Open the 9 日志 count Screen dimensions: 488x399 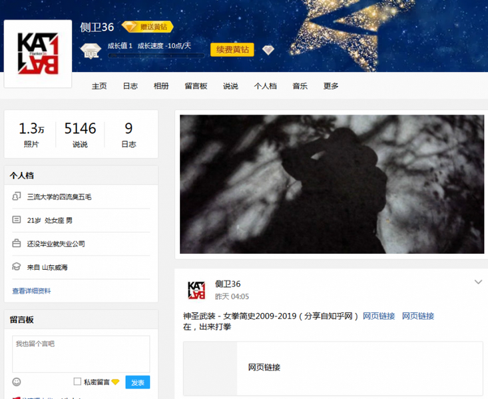(x=128, y=135)
